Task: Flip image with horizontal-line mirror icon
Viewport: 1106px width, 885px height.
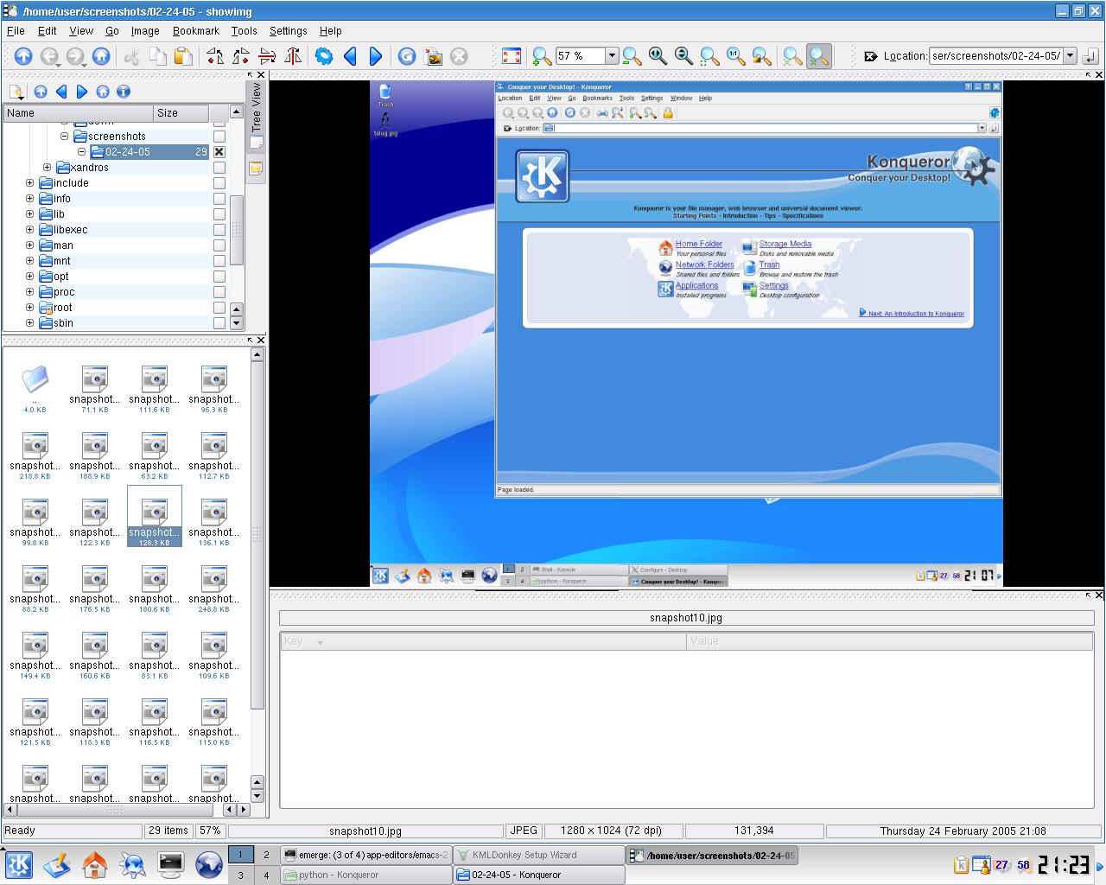Action: (267, 56)
